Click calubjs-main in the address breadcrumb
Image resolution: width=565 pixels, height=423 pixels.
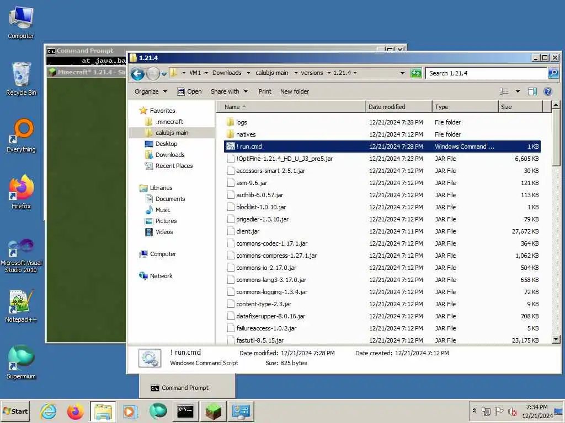coord(271,73)
